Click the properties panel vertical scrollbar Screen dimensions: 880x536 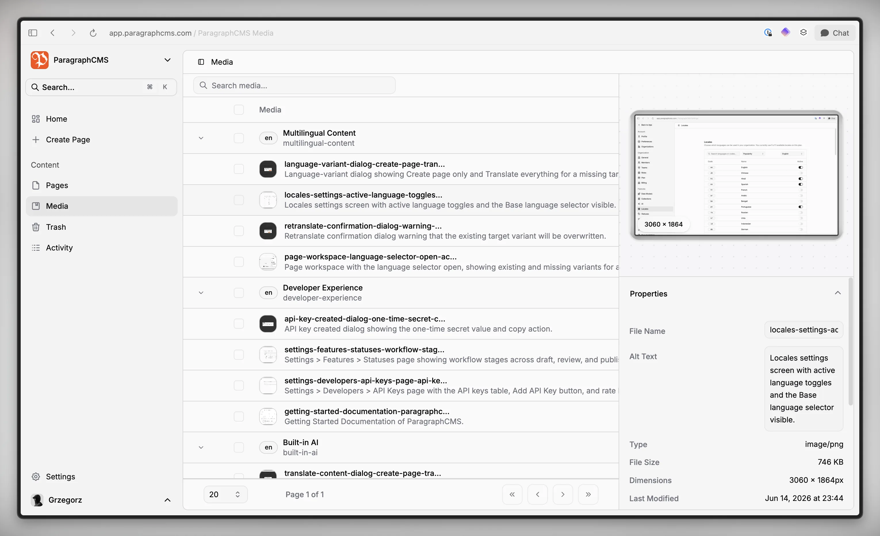coord(850,341)
